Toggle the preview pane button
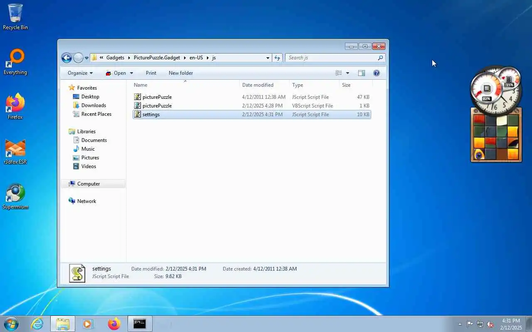The image size is (532, 332). tap(362, 73)
